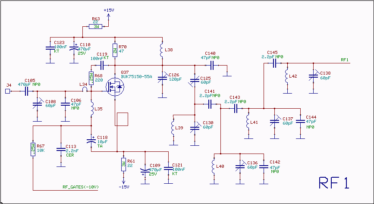The height and width of the screenshot is (204, 374).
Task: Click resistor R70 above the transistor
Action: coord(115,50)
